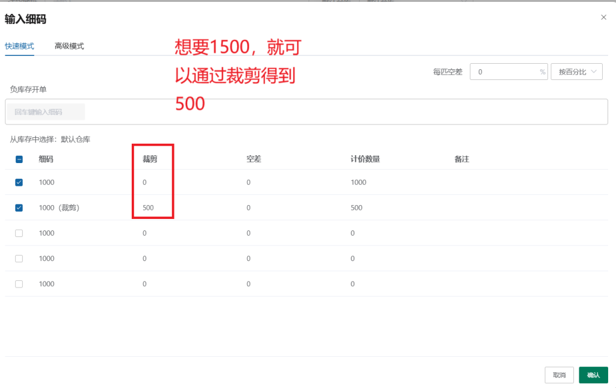Toggle the select-all checkbox in table header

19,159
